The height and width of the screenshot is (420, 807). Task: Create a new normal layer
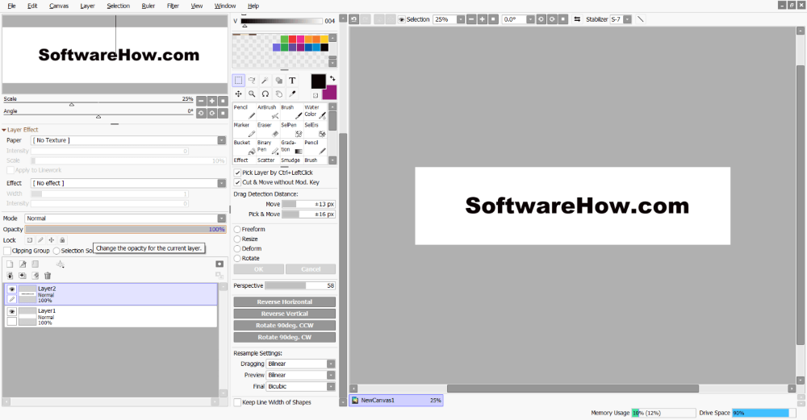[10, 264]
